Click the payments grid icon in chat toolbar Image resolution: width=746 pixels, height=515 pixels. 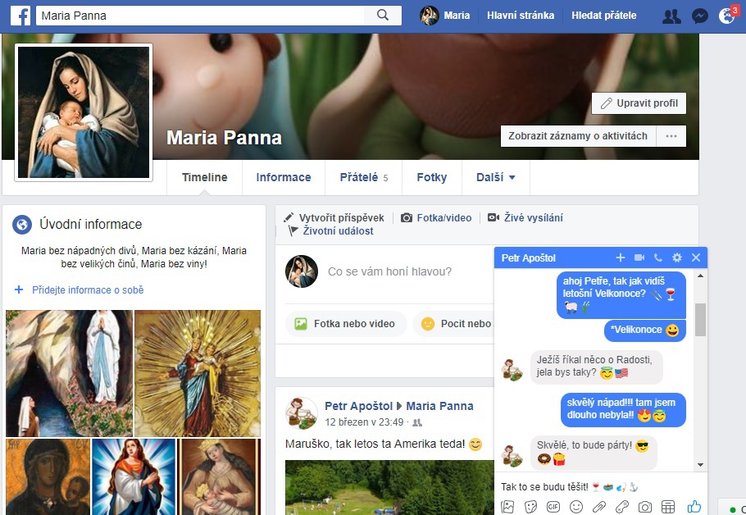[668, 507]
